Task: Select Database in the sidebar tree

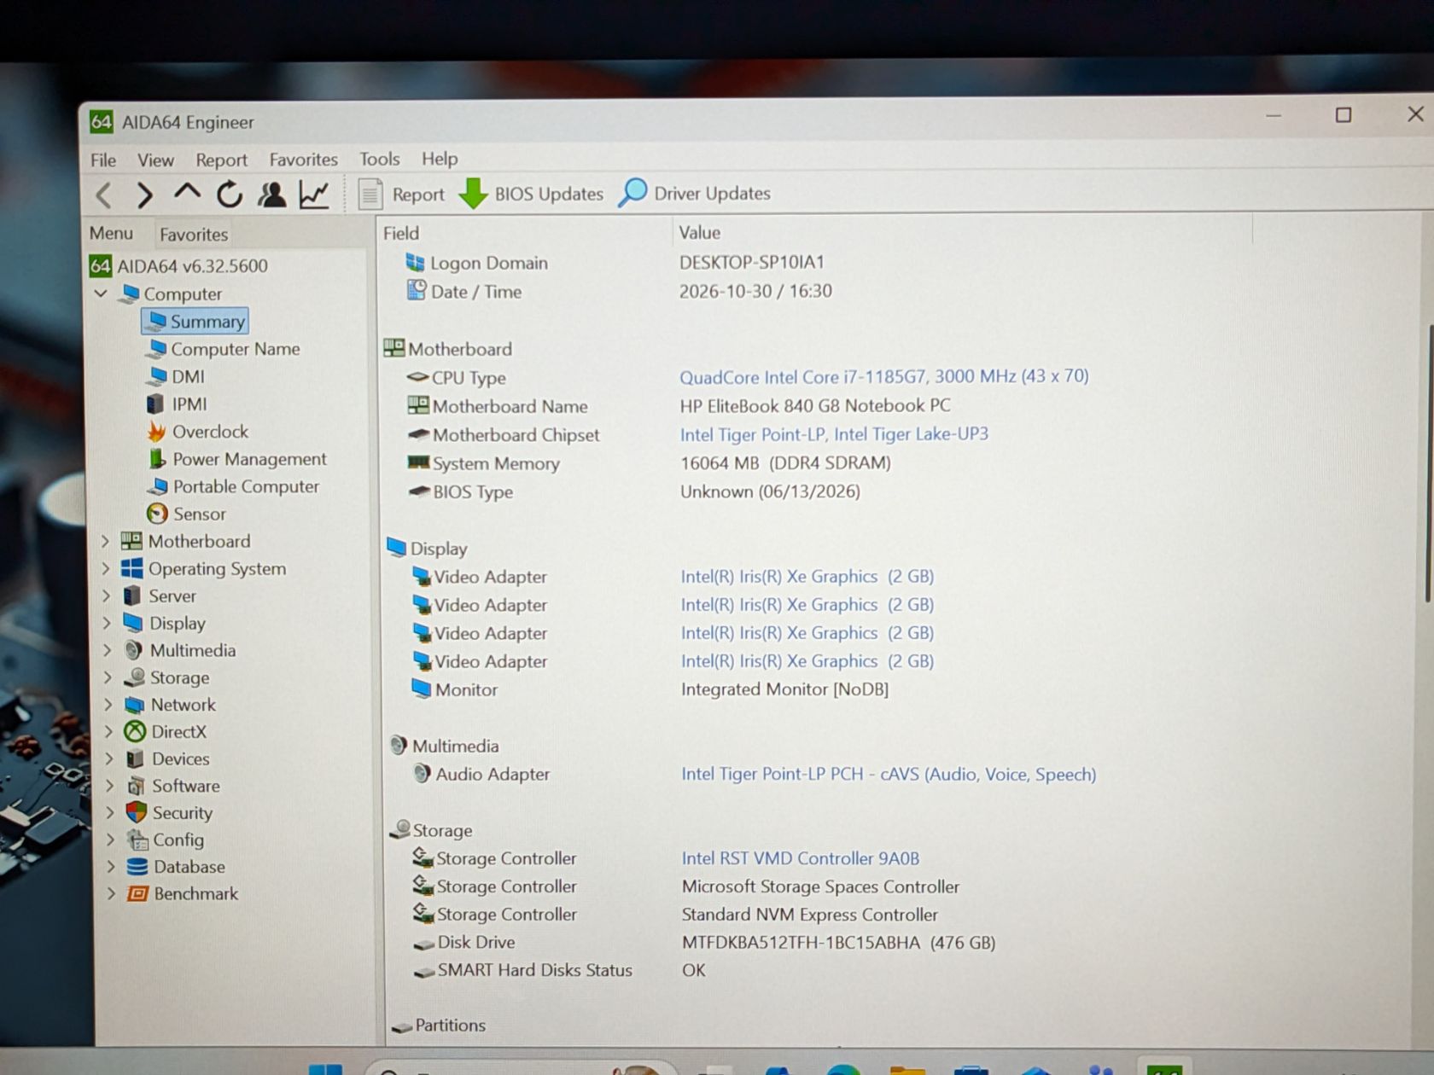Action: [x=176, y=867]
